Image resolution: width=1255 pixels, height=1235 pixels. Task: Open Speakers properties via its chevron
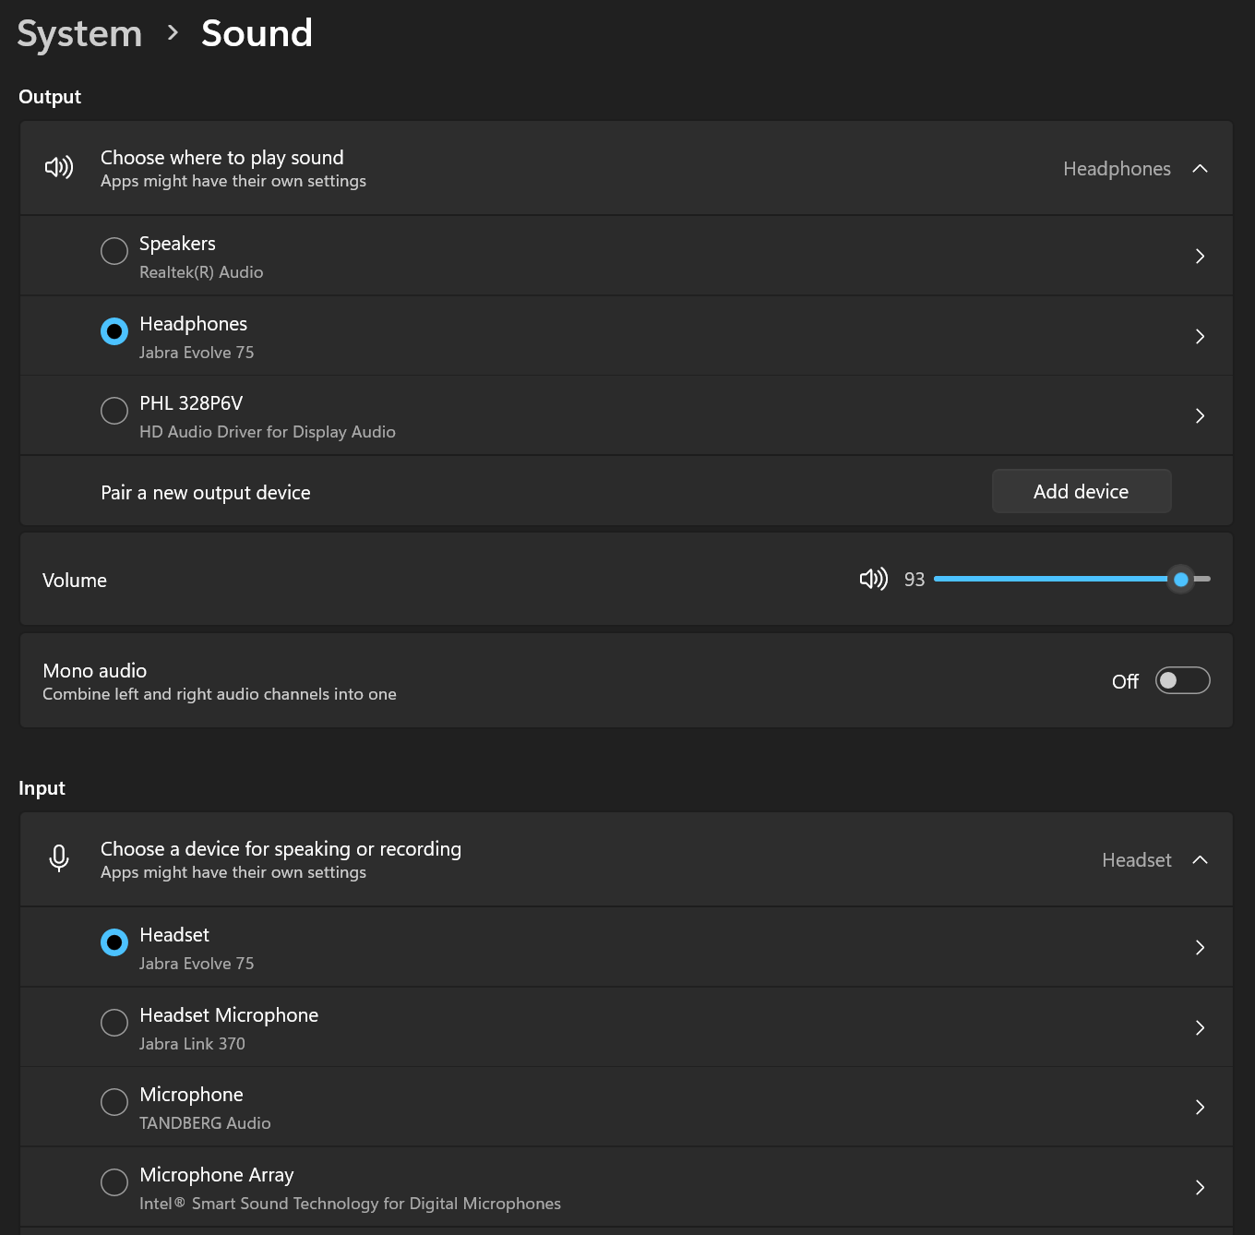point(1200,256)
